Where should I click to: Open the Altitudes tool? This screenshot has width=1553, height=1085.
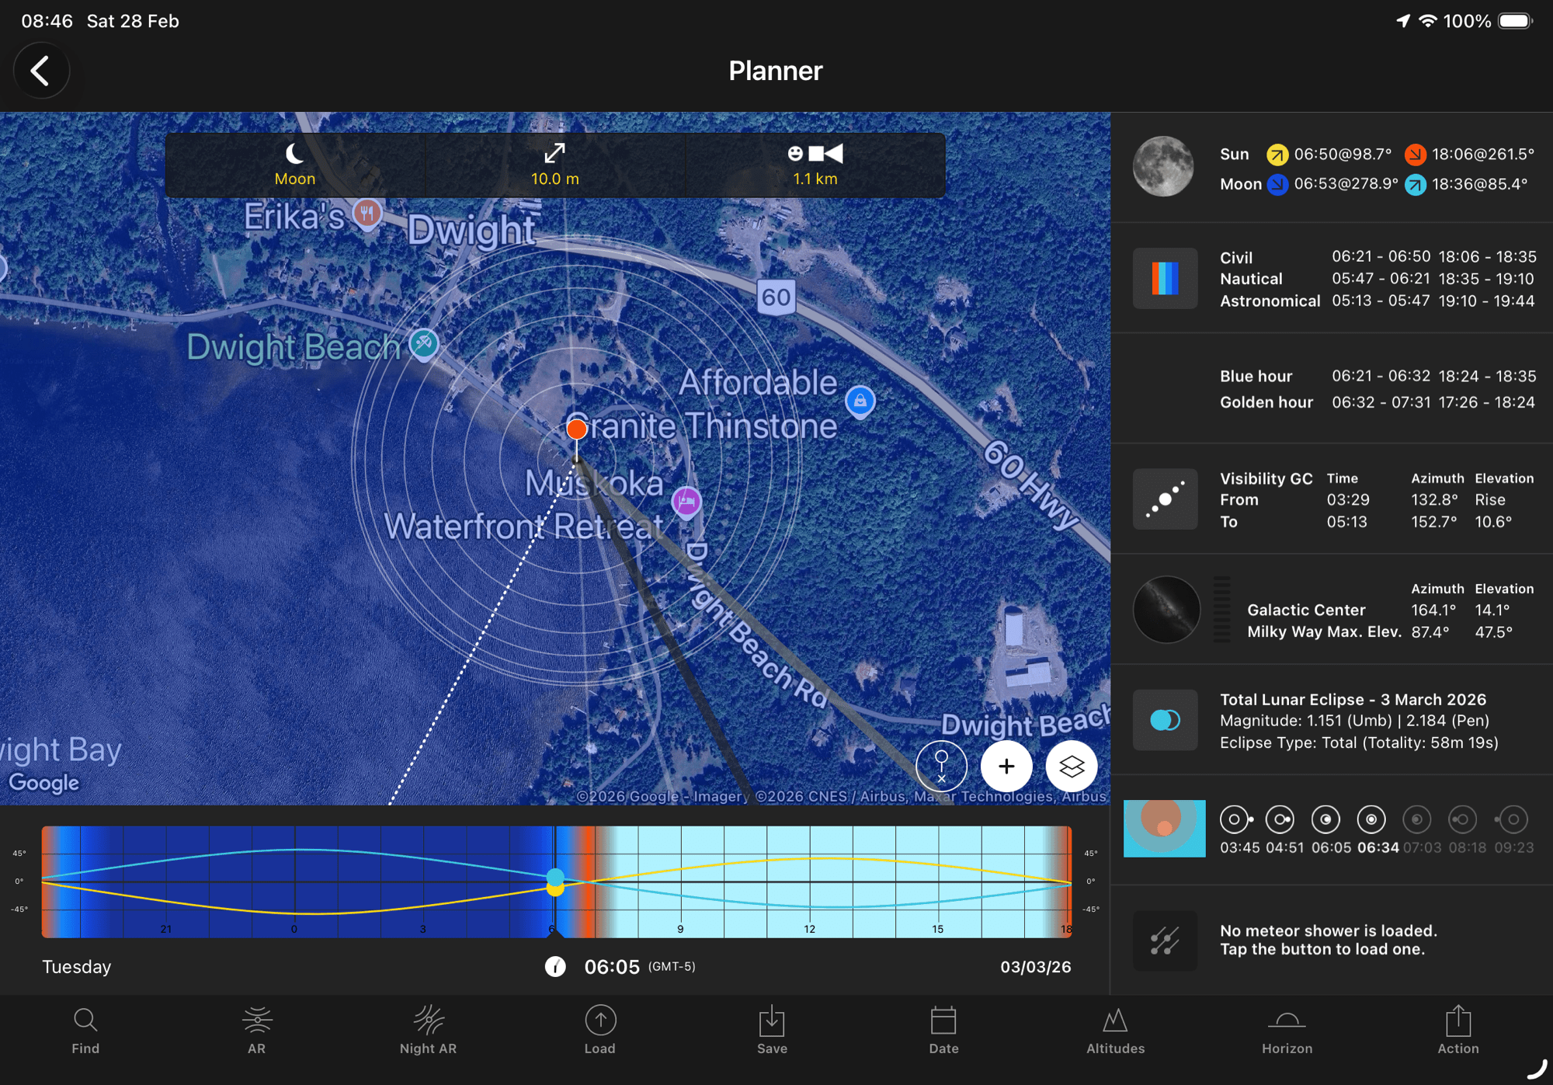click(1115, 1030)
